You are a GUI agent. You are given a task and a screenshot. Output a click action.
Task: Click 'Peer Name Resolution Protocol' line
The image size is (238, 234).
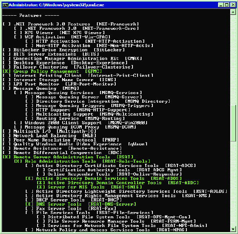[61, 140]
